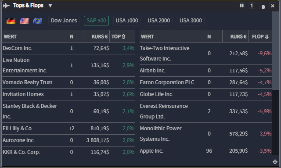
Task: Click the 3,4% top value
Action: [x=128, y=48]
